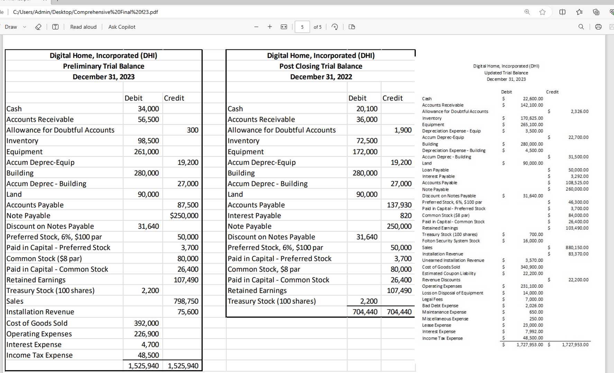614x373 pixels.
Task: Zoom in with the plus icon
Action: [x=270, y=27]
